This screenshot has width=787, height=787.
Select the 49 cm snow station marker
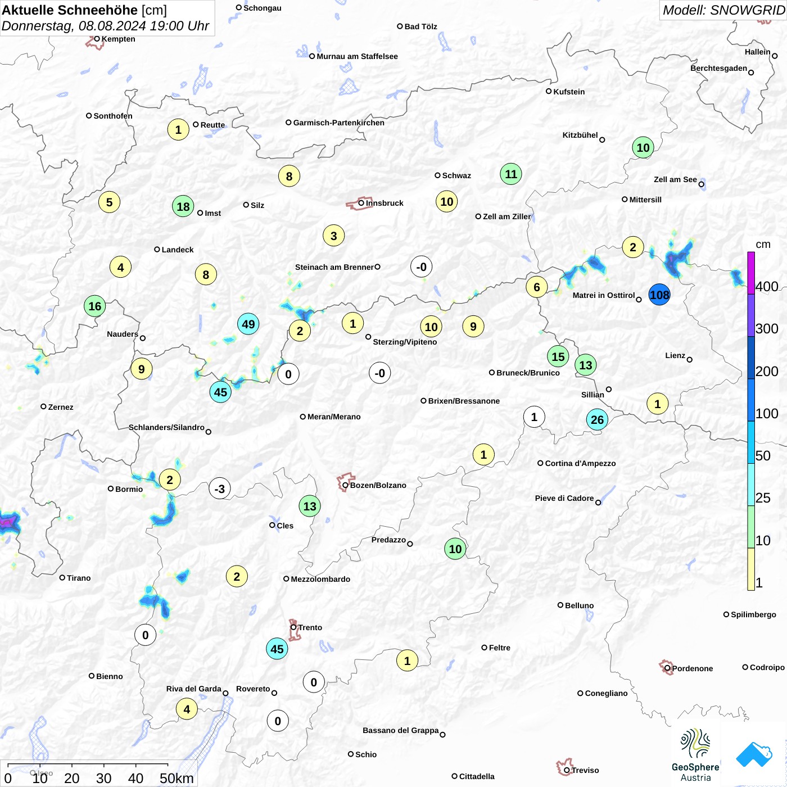click(248, 324)
